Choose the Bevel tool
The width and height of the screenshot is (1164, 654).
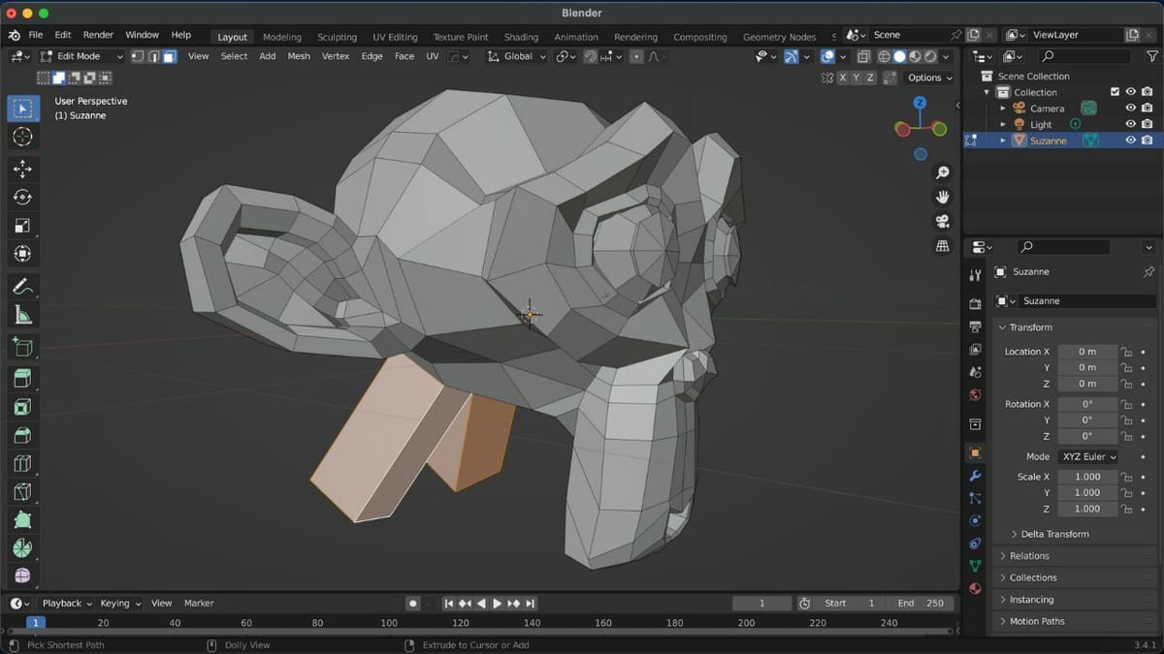(23, 435)
